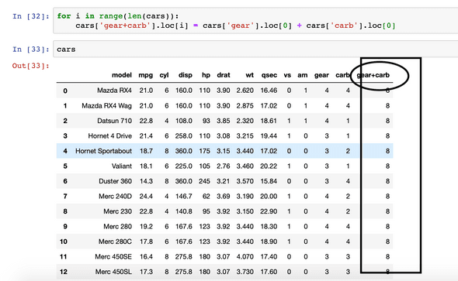Image resolution: width=458 pixels, height=281 pixels.
Task: Click the drat column header
Action: [x=224, y=75]
